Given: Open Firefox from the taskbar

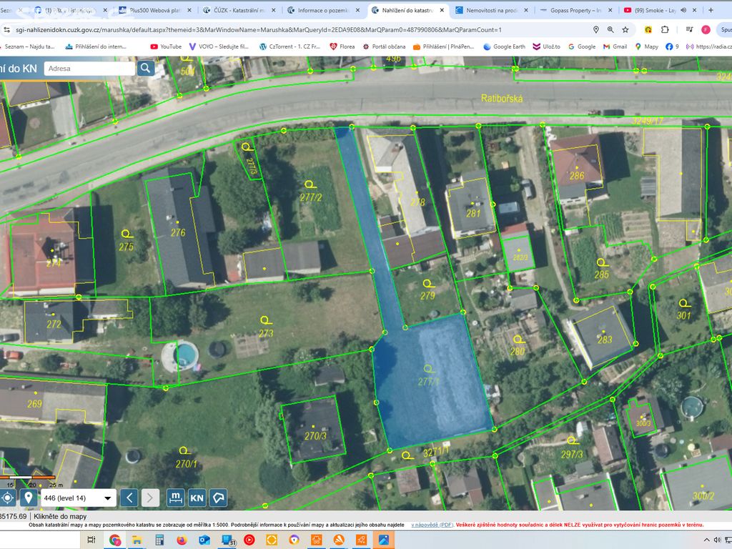Looking at the screenshot, I should pos(182,540).
